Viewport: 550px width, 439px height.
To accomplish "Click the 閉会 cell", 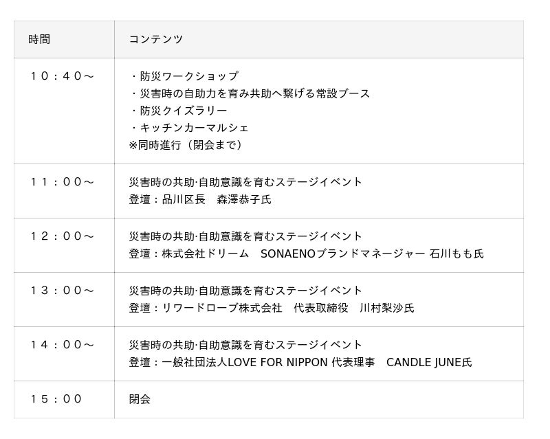I will [140, 399].
